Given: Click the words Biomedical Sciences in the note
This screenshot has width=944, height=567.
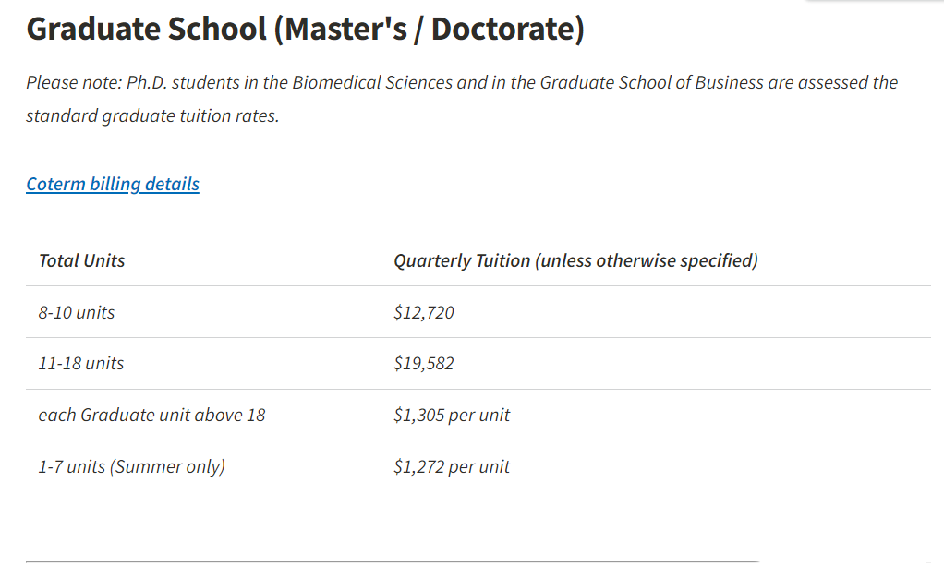Looking at the screenshot, I should click(372, 82).
